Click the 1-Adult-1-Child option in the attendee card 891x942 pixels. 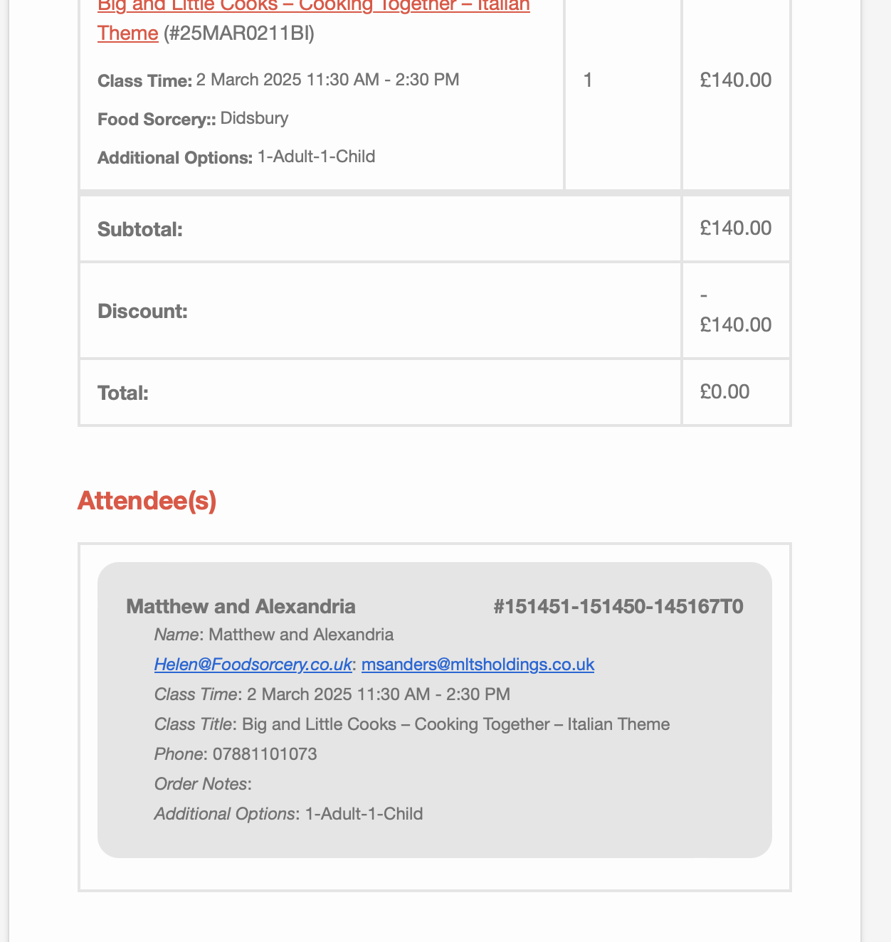(364, 814)
